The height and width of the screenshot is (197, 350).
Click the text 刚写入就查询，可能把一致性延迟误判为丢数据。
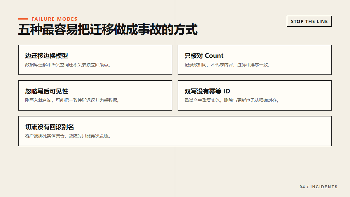point(73,100)
